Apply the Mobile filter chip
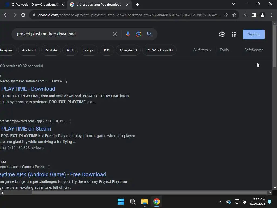This screenshot has height=208, width=277. (x=51, y=50)
